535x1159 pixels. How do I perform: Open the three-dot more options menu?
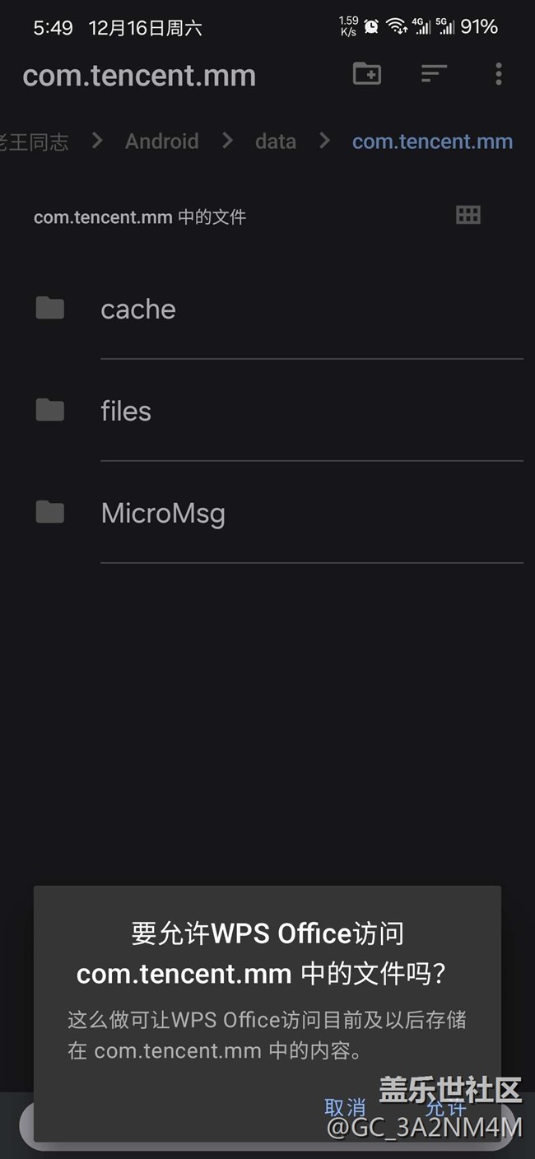point(498,74)
